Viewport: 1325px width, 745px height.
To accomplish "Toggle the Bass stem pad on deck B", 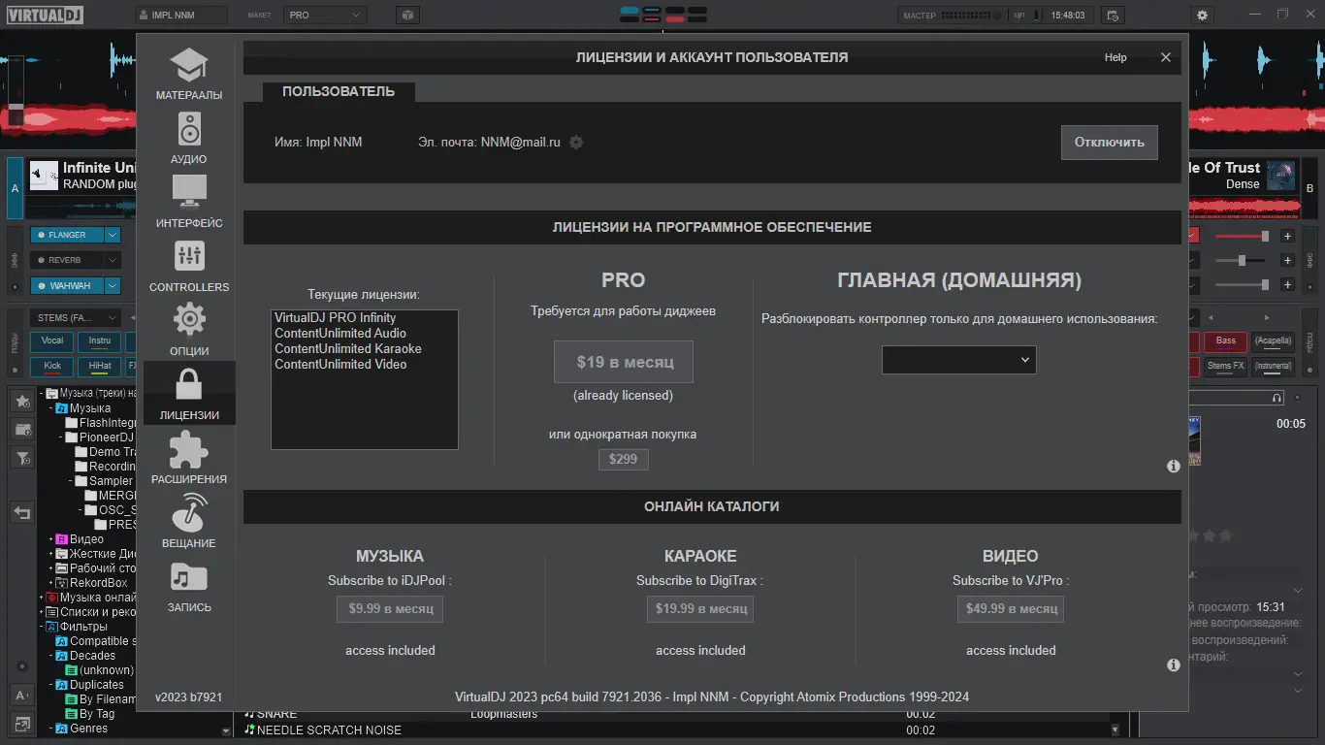I will tap(1226, 341).
